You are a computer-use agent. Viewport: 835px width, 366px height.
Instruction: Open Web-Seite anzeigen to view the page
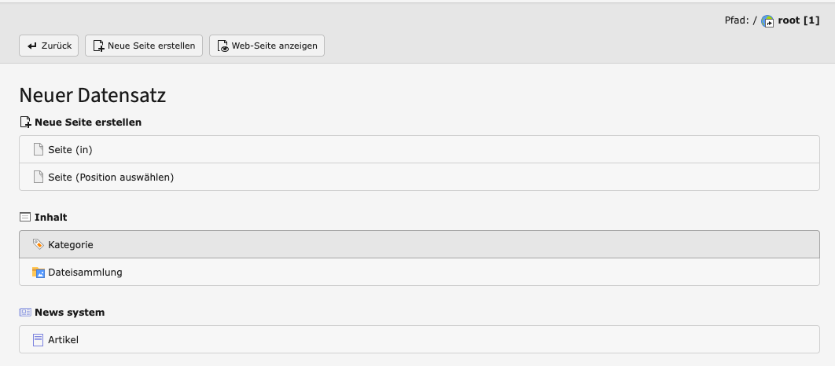(267, 46)
